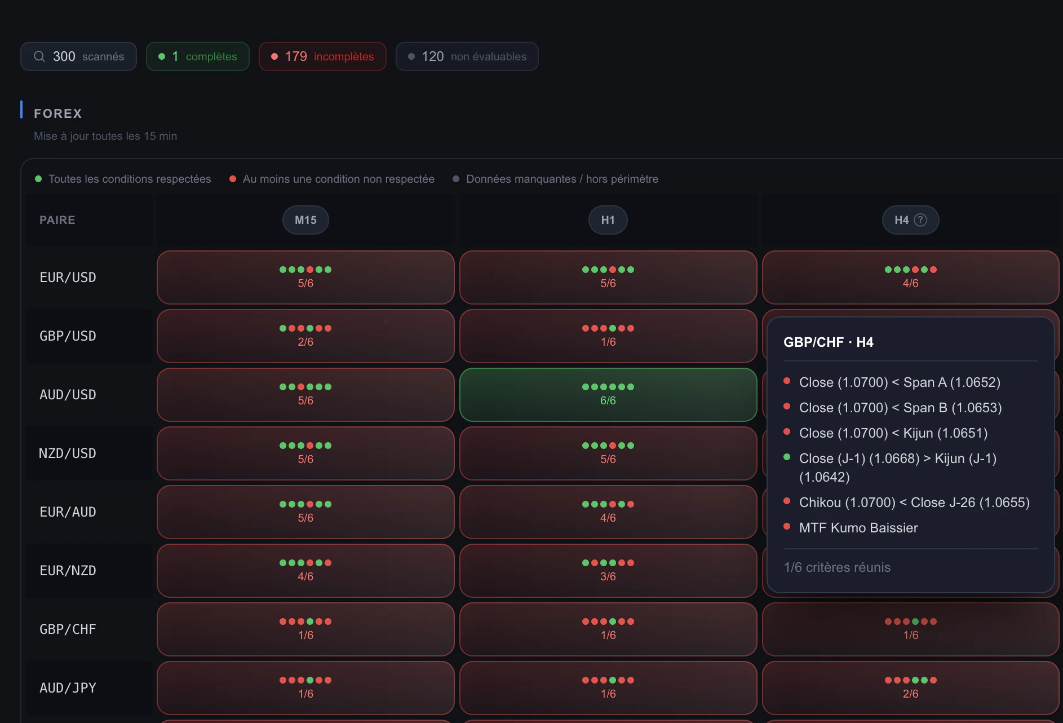Click tooltip line 'Chikou (1.0700) < Close J-26 (1.0655)'

(x=914, y=502)
